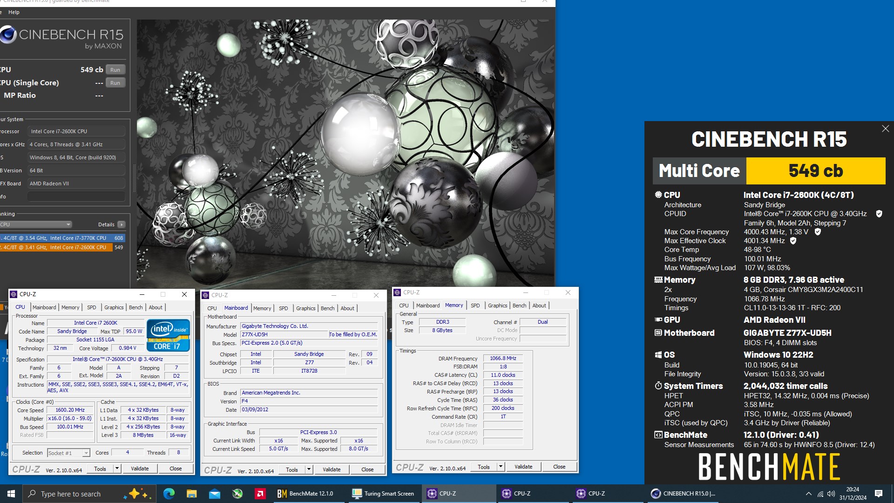Image resolution: width=894 pixels, height=503 pixels.
Task: Open the CPU tab in the Memory window
Action: point(404,306)
